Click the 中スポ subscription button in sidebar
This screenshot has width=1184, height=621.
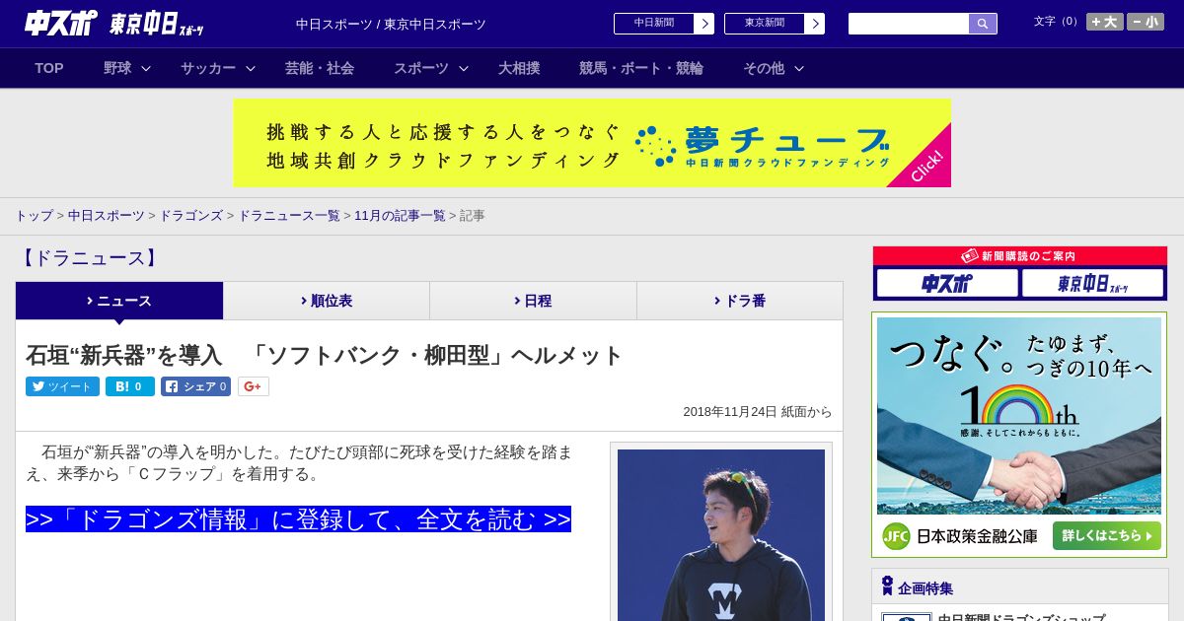pos(947,284)
